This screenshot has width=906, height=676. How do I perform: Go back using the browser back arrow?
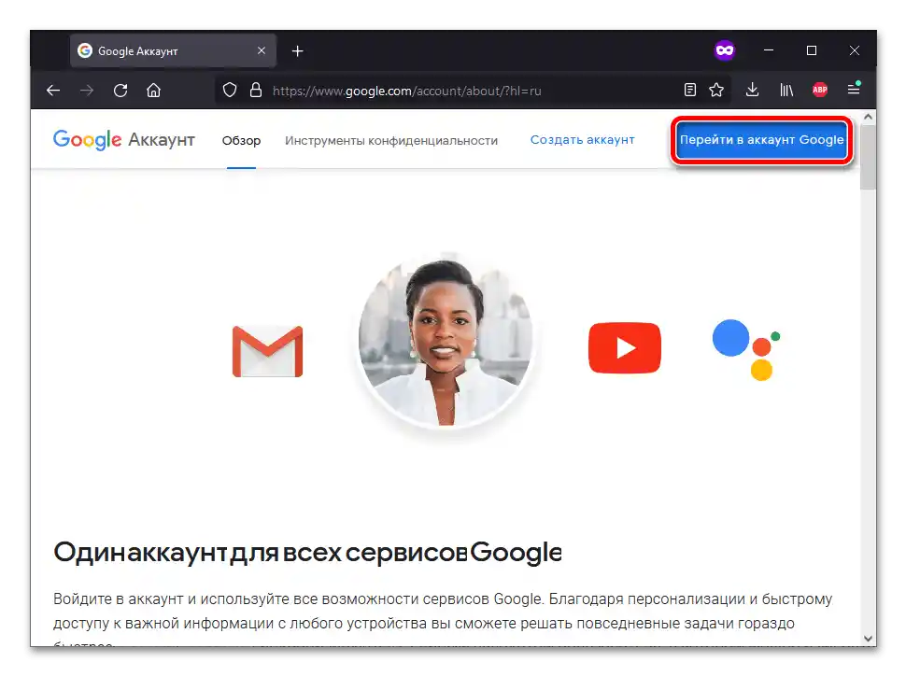(x=53, y=91)
